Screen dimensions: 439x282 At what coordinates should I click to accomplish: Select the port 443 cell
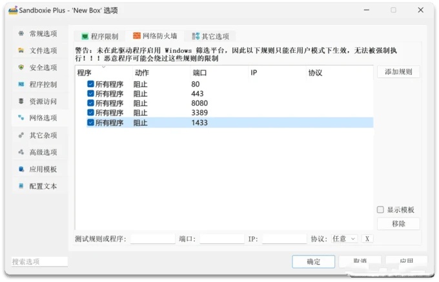[x=198, y=94]
